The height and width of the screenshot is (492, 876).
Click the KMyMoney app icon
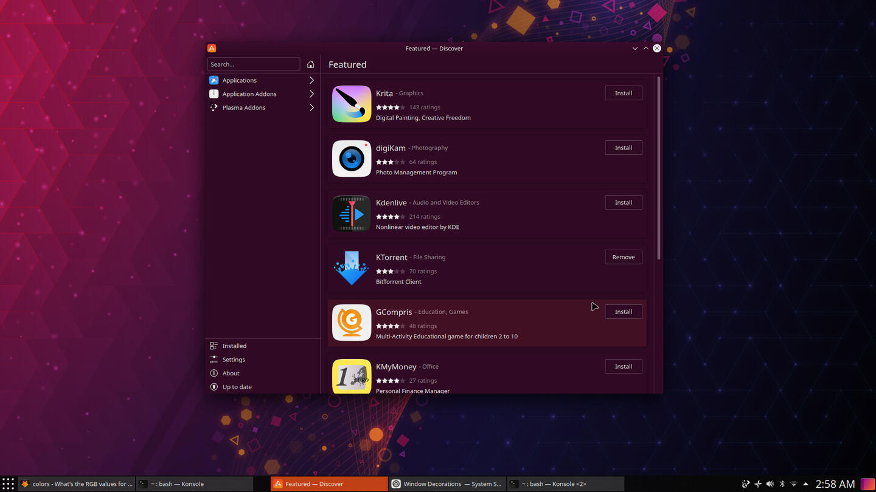(352, 376)
